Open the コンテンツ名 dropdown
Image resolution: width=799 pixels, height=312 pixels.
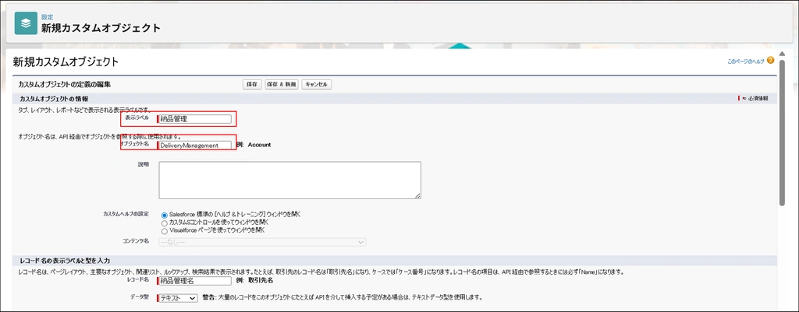[x=261, y=242]
